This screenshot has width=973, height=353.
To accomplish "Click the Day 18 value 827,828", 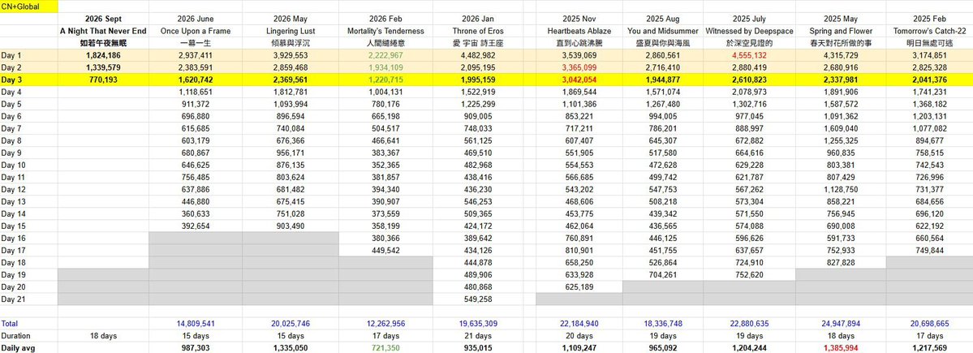I will pyautogui.click(x=841, y=262).
